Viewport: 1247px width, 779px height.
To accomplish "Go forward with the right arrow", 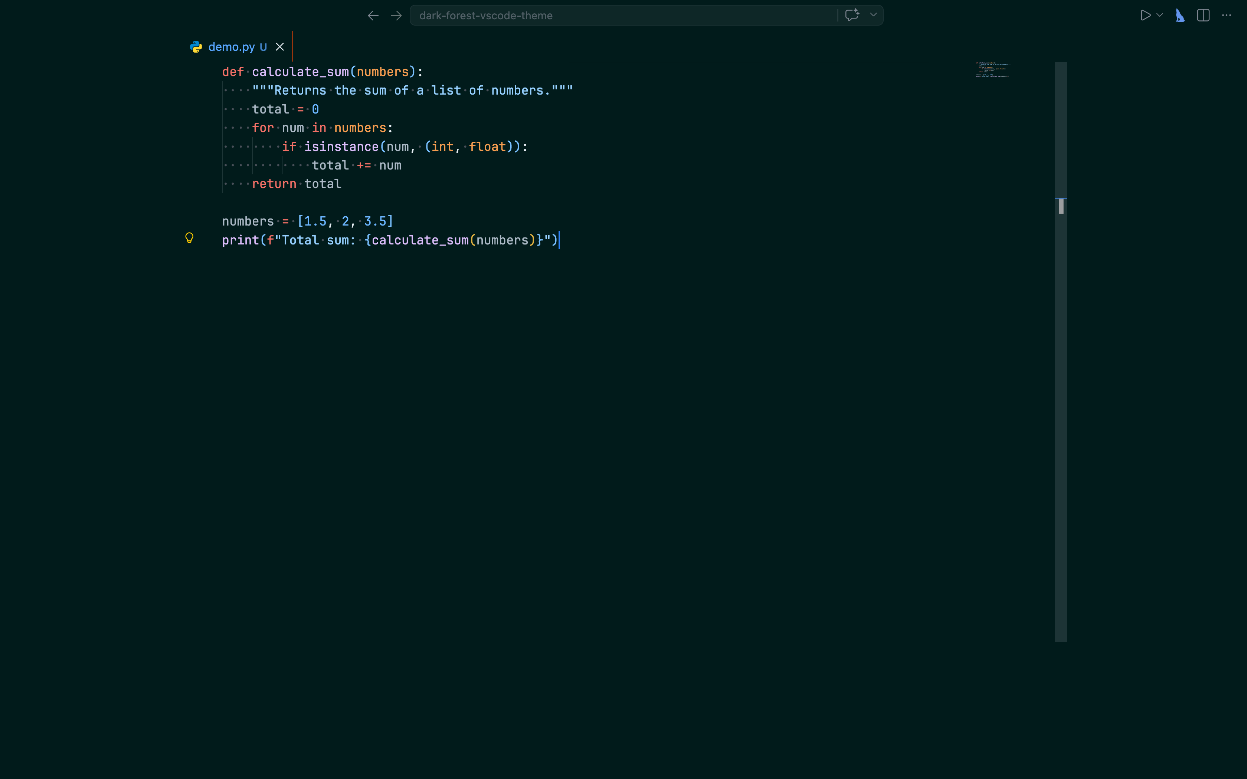I will [x=396, y=16].
